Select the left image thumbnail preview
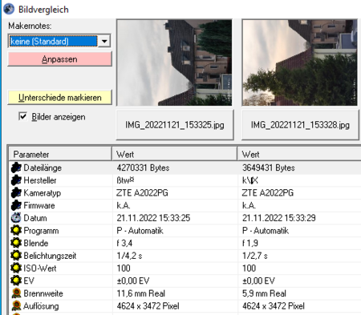 coord(174,63)
